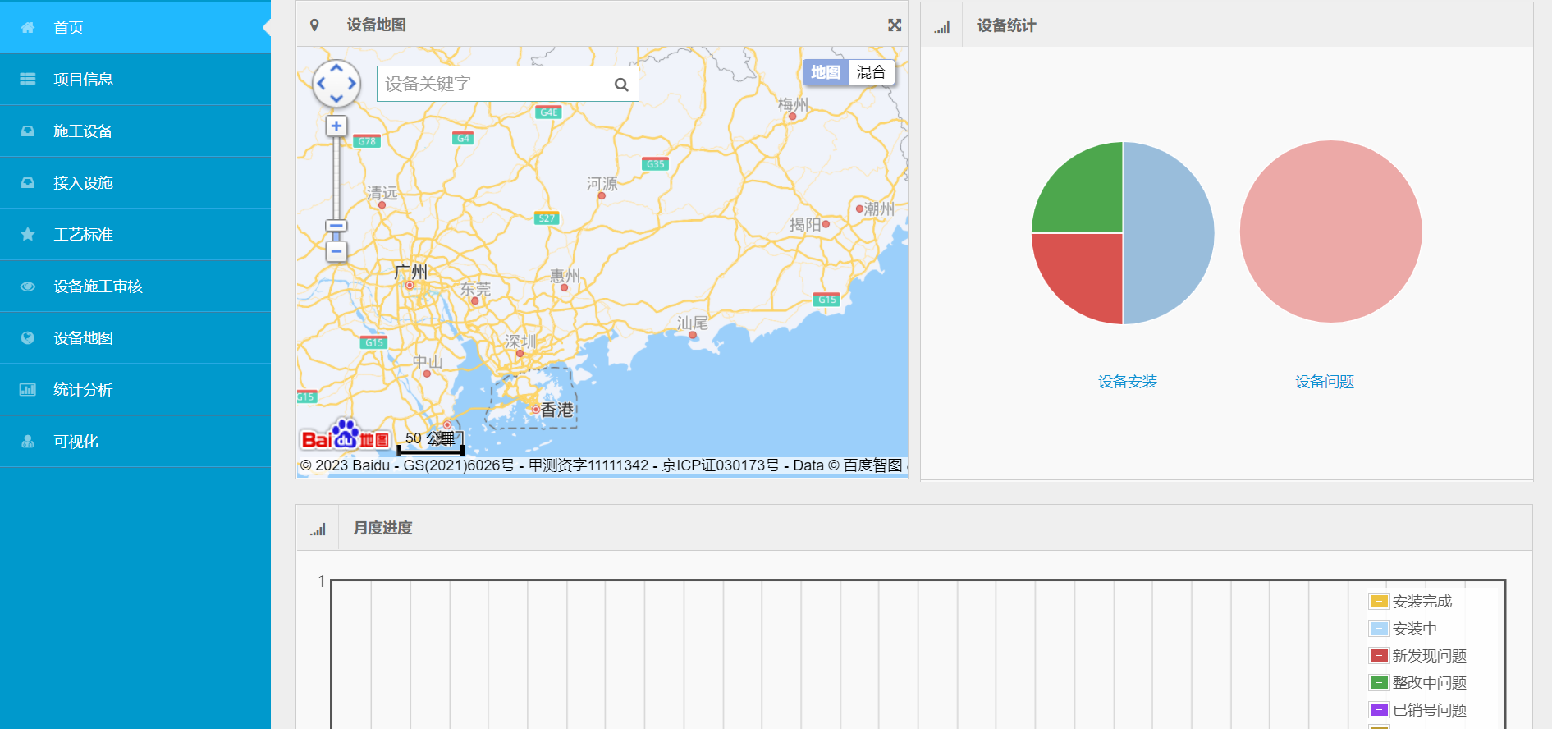Click the pink 设备问题 pie chart
Viewport: 1552px width, 729px height.
point(1330,232)
